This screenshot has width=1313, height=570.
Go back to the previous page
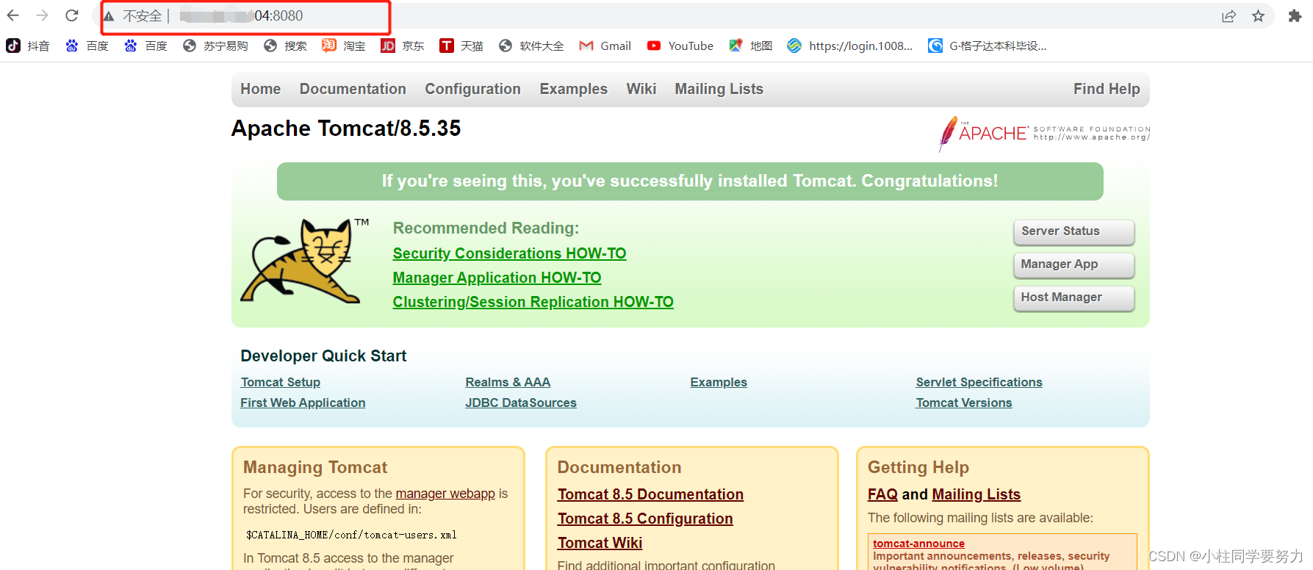pos(13,15)
